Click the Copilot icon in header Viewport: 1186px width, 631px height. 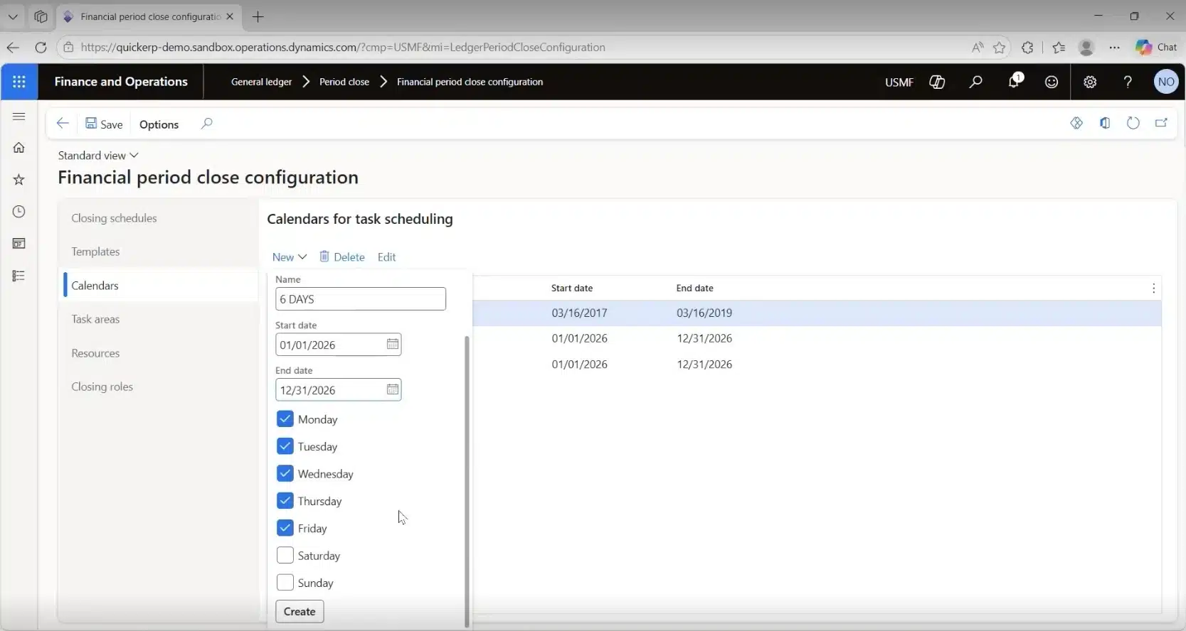(x=937, y=82)
